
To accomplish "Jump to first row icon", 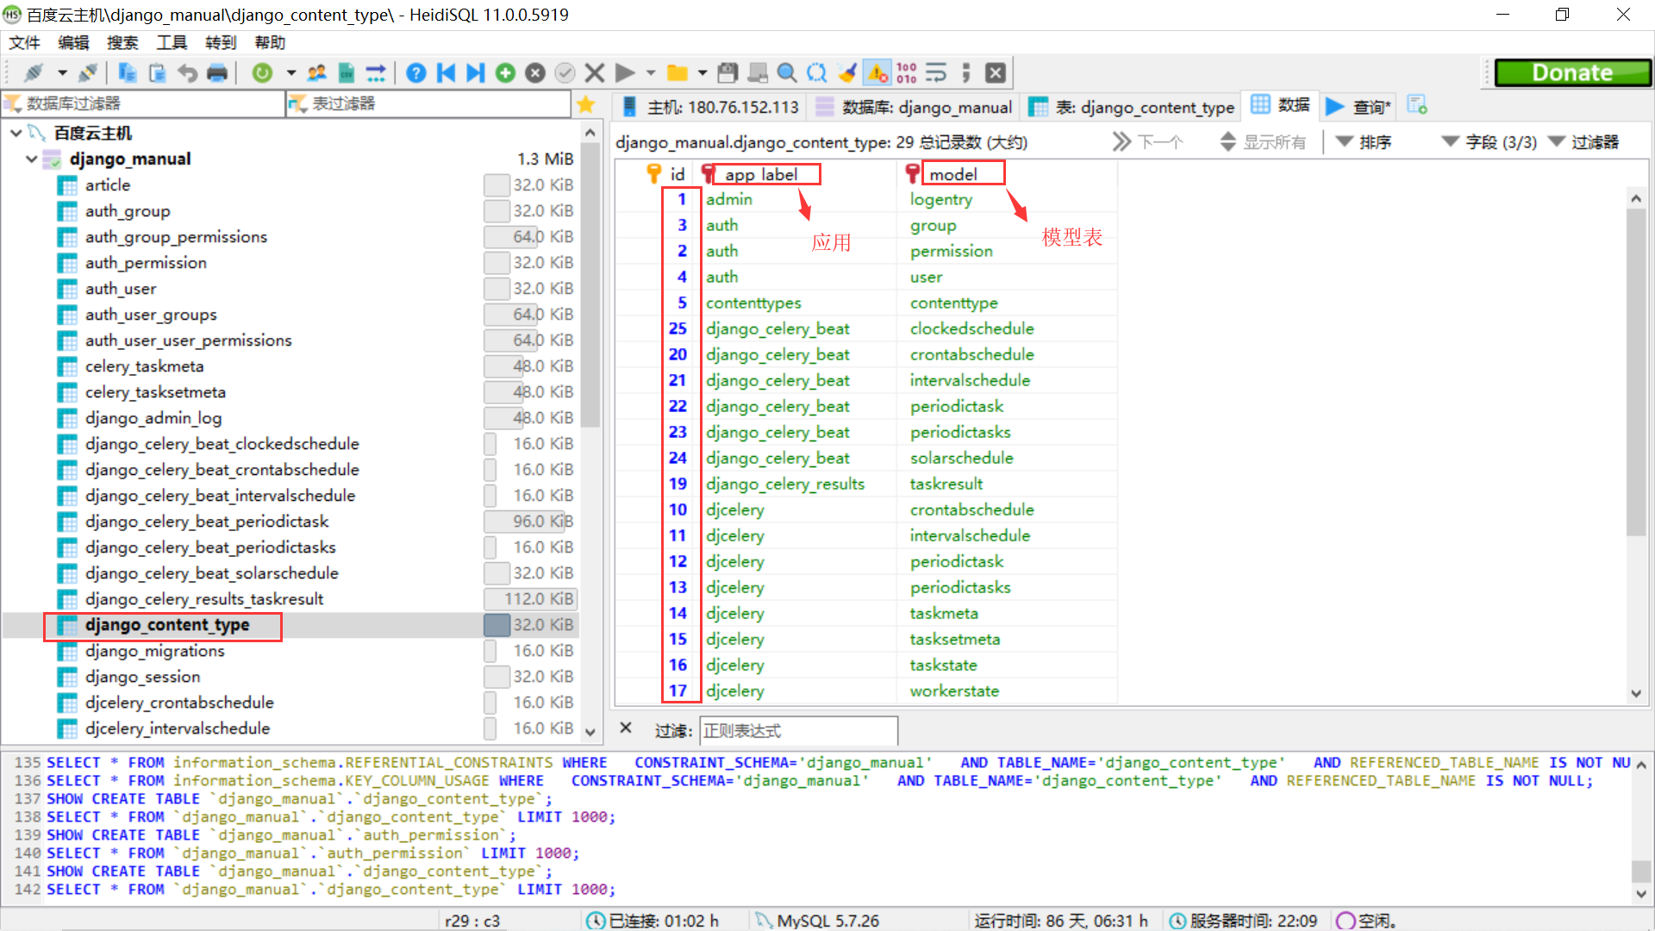I will 447,73.
